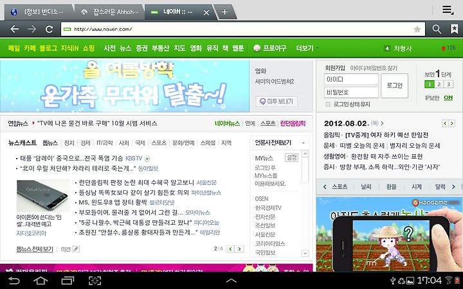Viewport: 463px width, 289px height.
Task: Select security level 3
Action: (x=449, y=84)
